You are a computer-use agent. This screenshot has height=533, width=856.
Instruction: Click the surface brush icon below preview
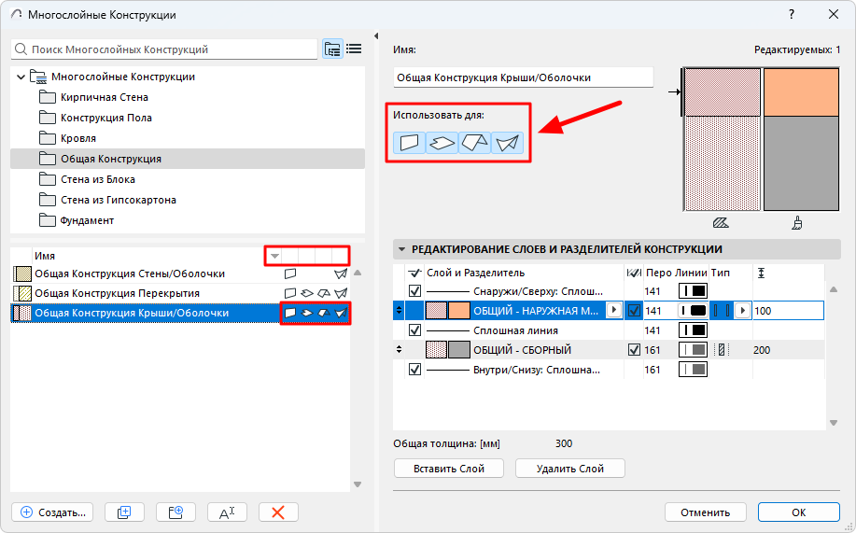pos(797,223)
